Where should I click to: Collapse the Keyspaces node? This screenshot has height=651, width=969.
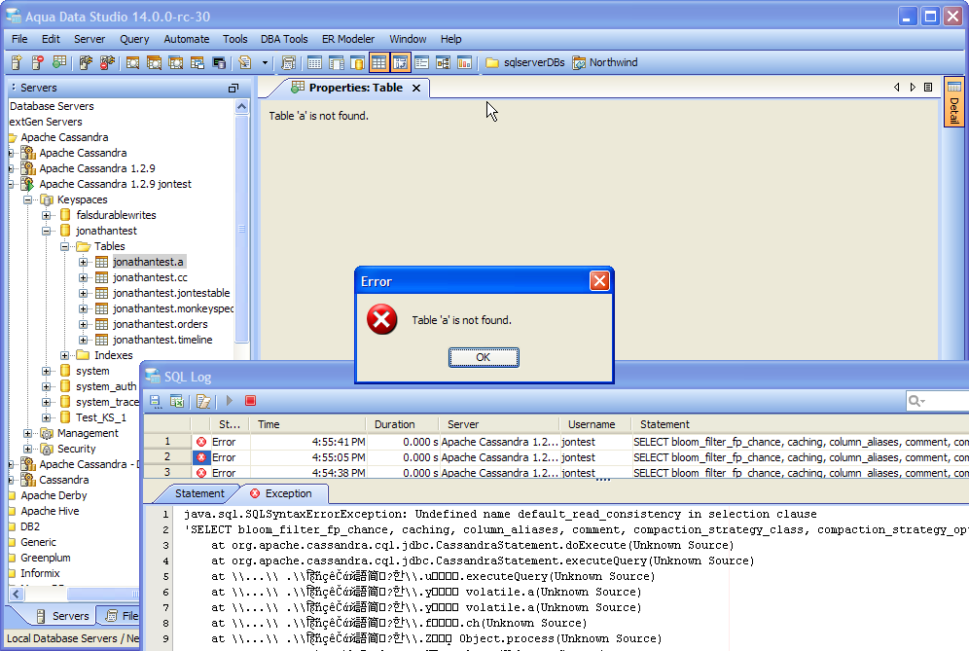(x=28, y=199)
